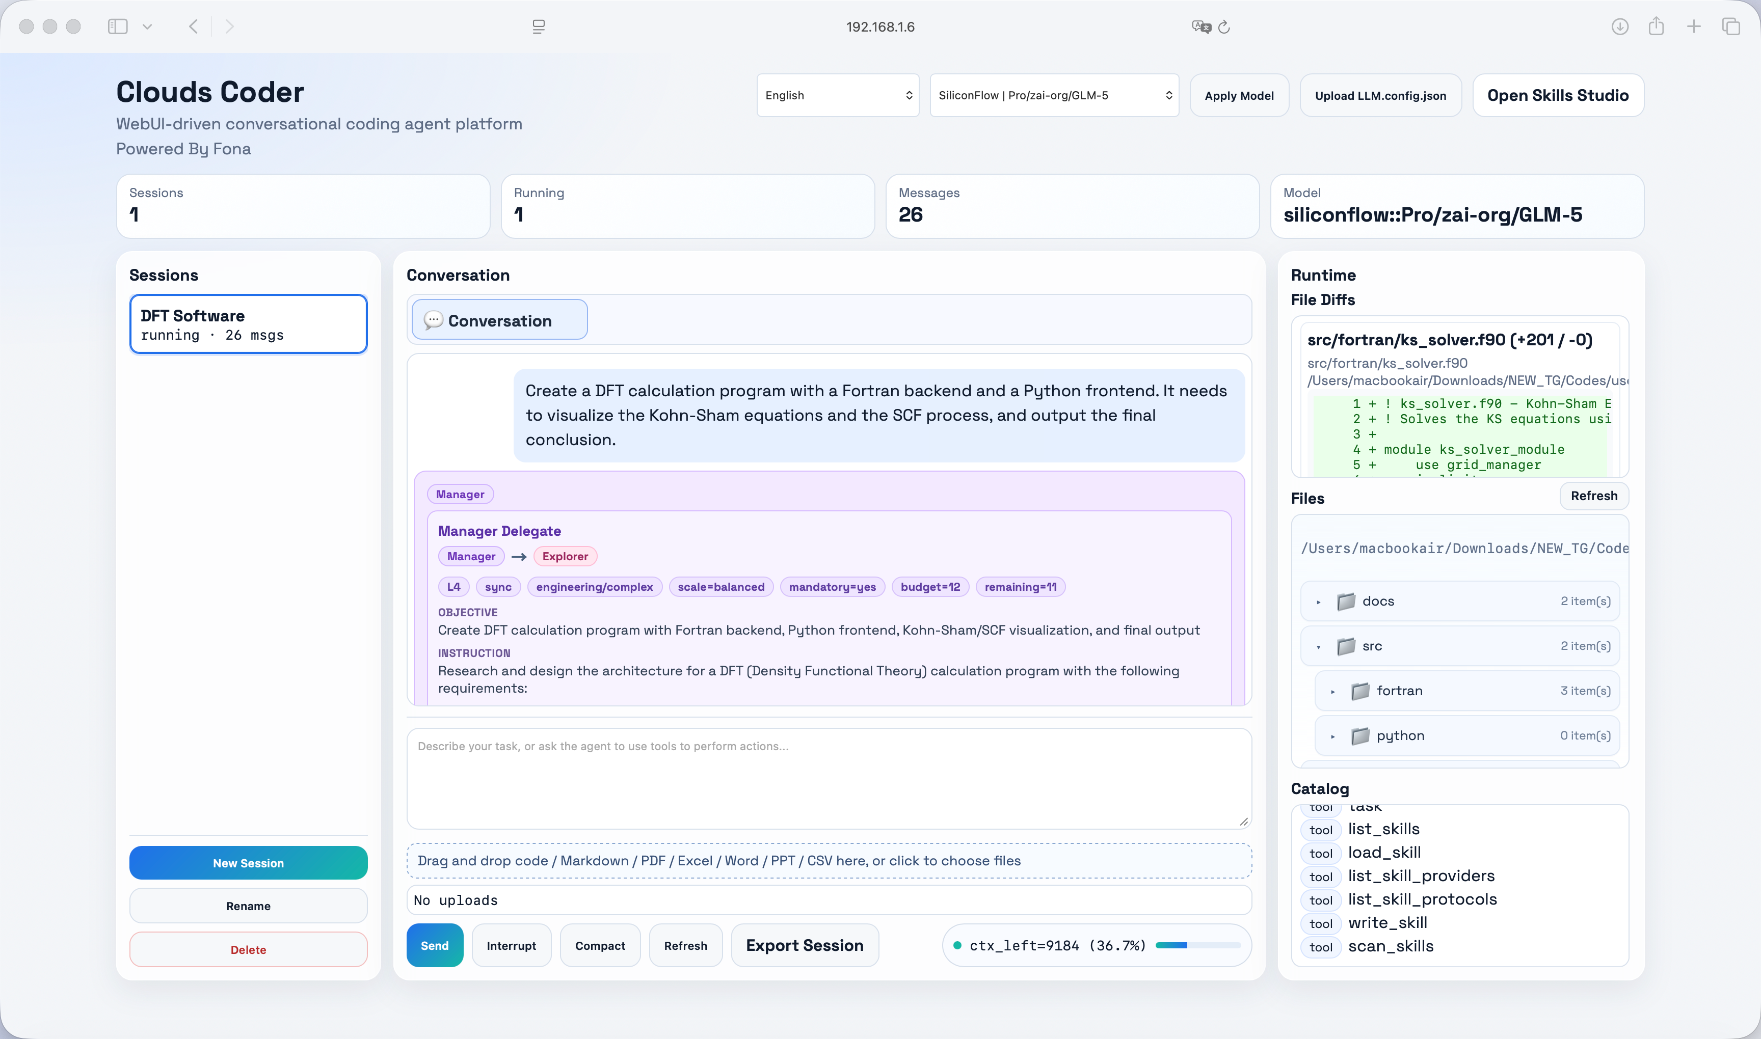Click the ctx_left context progress bar
Viewport: 1761px width, 1039px height.
click(1198, 945)
